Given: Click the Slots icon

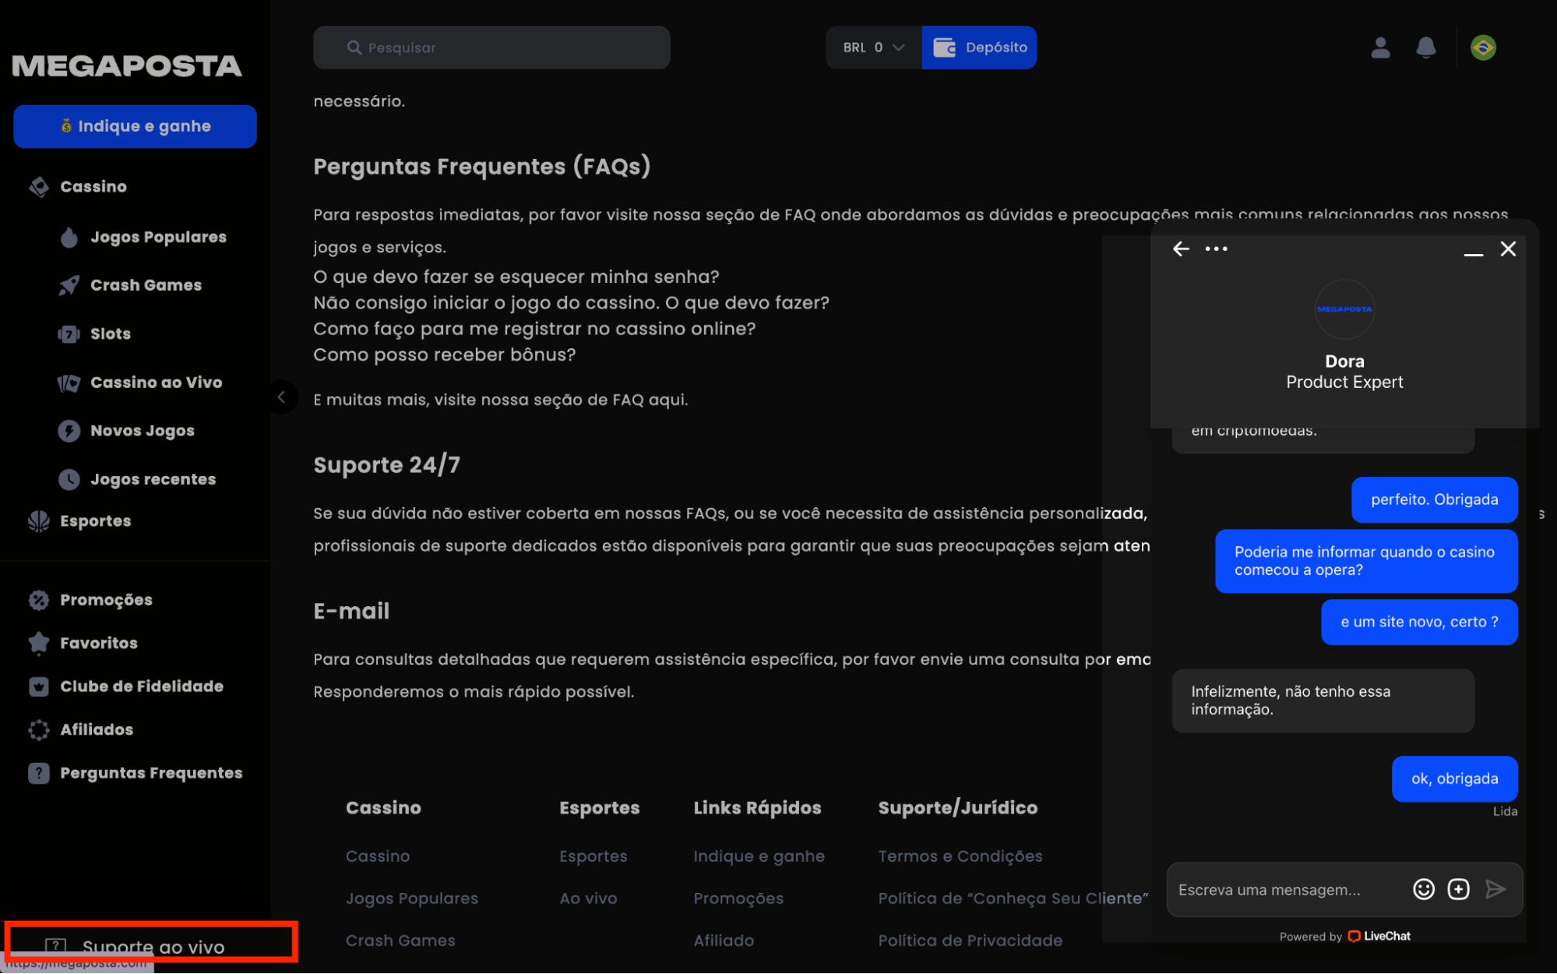Looking at the screenshot, I should pyautogui.click(x=69, y=334).
